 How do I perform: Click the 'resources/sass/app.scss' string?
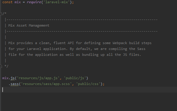click(x=46, y=84)
